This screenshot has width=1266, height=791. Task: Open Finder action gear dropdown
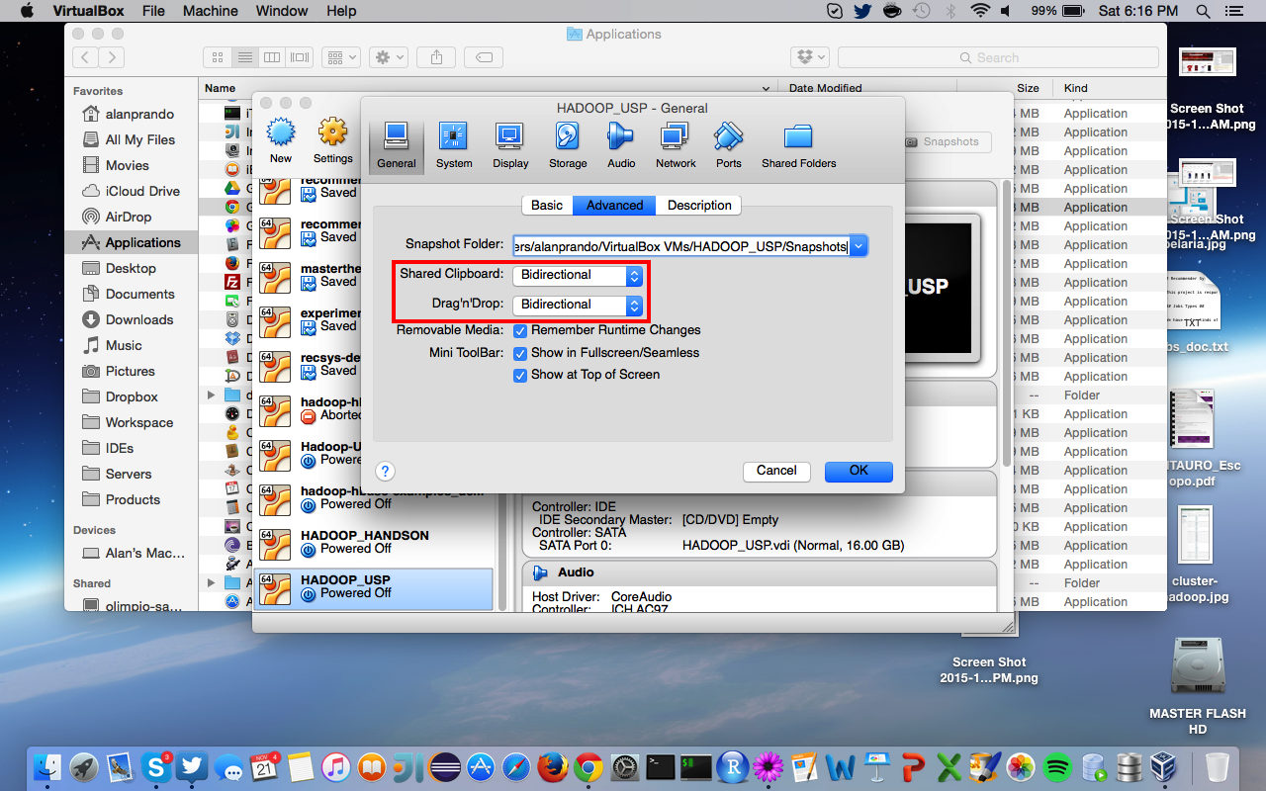tap(388, 57)
